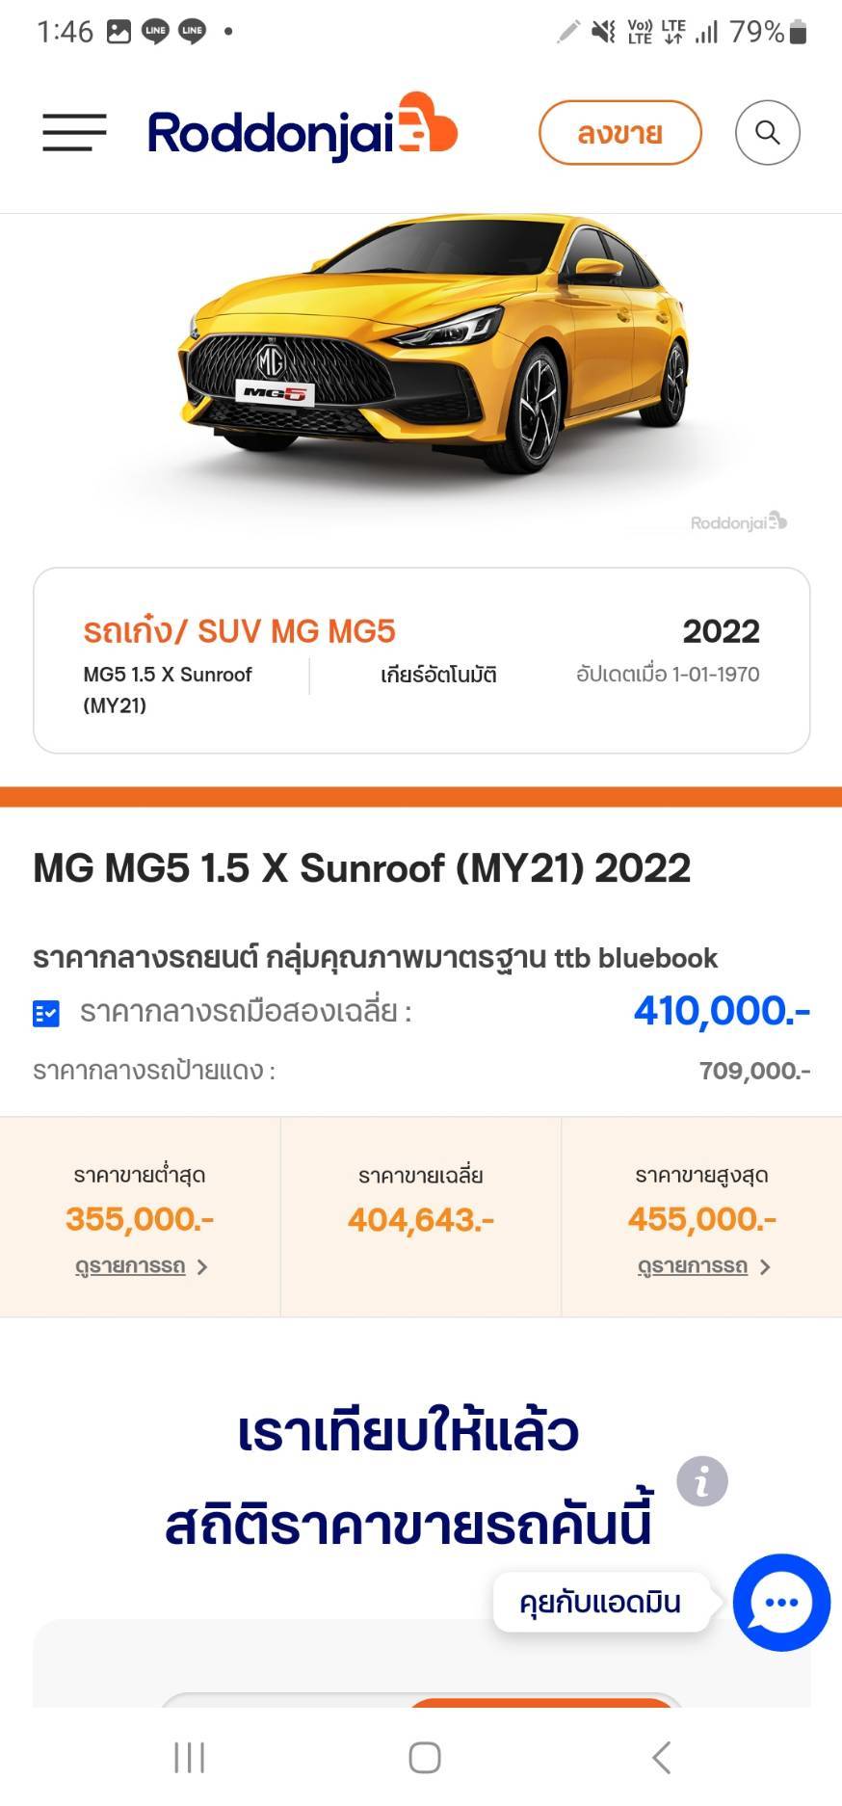Tap Android recent apps button
Screen dimensions: 842x1806
189,1757
